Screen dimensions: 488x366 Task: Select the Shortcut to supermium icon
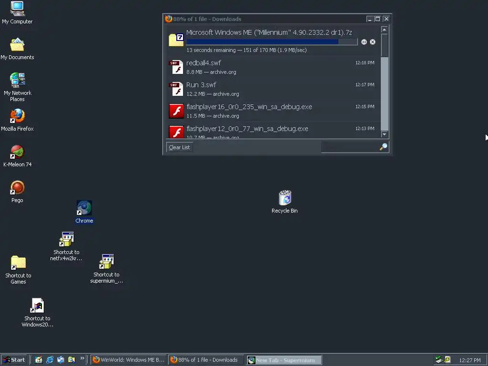pos(106,269)
